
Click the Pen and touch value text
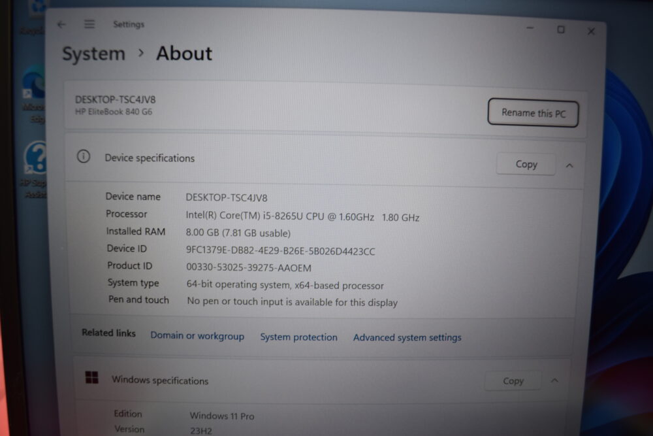tap(293, 302)
